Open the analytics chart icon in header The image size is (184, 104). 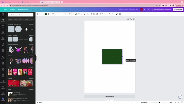[x=148, y=9]
